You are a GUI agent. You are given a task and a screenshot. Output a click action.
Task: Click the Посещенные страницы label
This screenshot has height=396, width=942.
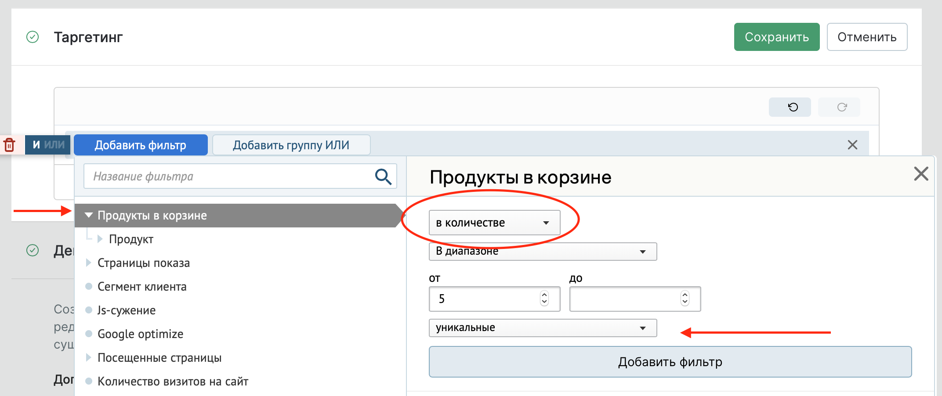click(x=159, y=358)
